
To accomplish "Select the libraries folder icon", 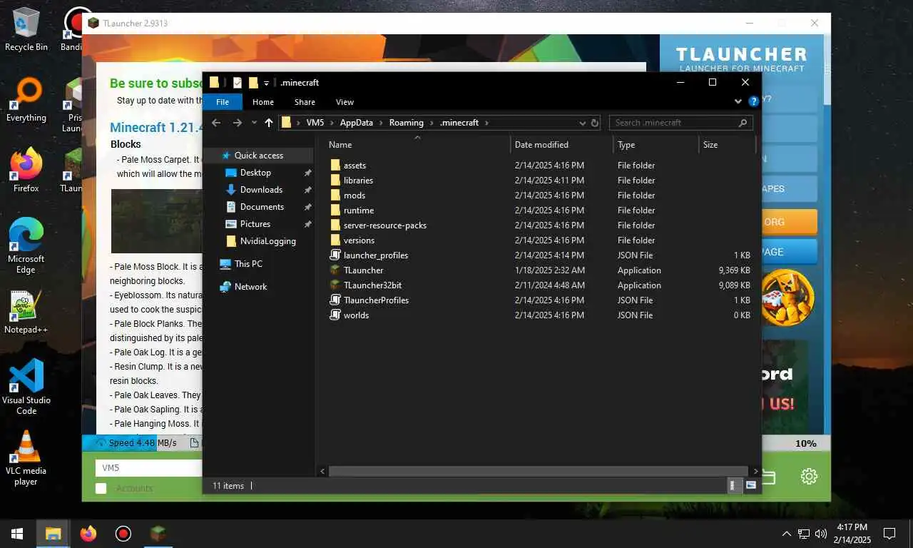I will 335,181.
